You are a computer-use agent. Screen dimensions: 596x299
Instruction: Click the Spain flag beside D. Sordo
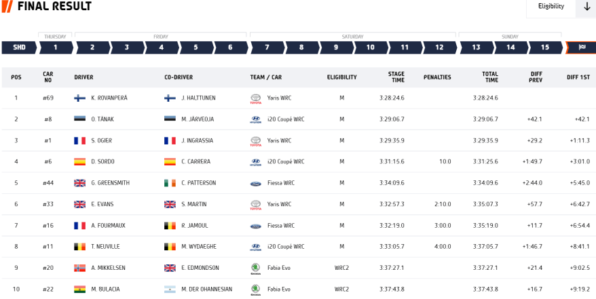(80, 162)
